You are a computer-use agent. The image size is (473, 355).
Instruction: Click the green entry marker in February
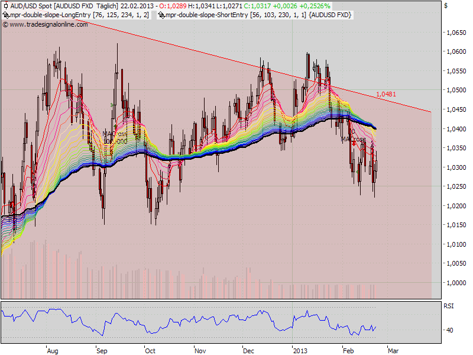358,172
